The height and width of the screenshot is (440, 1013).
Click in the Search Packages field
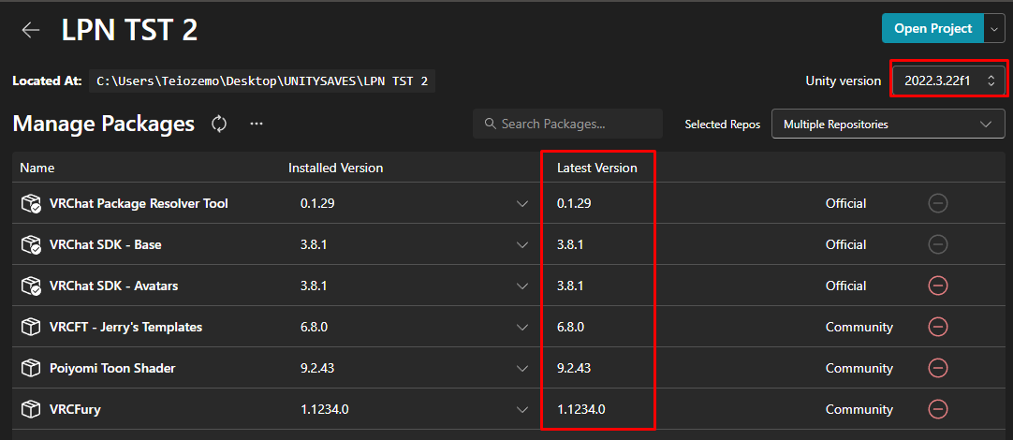point(568,124)
